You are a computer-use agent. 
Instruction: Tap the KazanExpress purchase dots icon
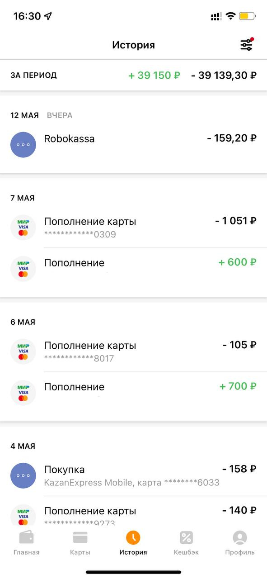click(x=23, y=475)
